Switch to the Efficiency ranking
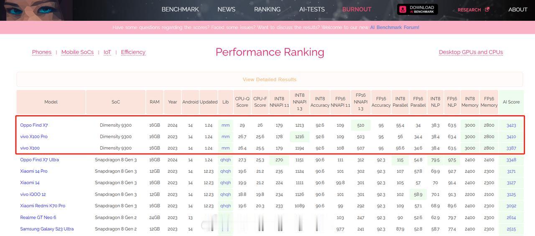Image resolution: width=535 pixels, height=236 pixels. tap(133, 52)
